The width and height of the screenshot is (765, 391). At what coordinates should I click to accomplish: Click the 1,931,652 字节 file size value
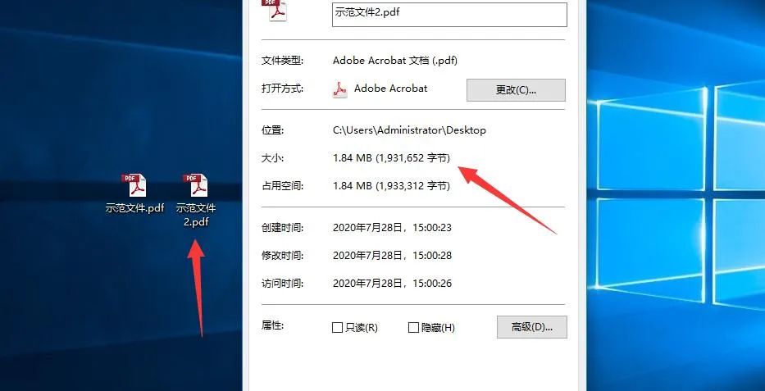pos(412,158)
